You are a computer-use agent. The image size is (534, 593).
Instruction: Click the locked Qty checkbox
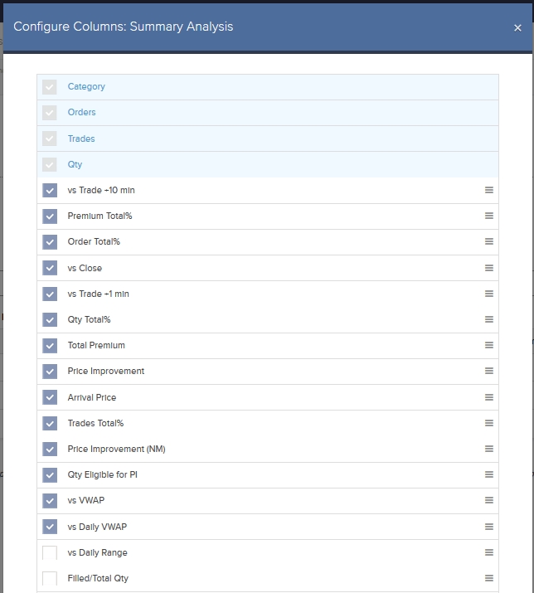[50, 164]
